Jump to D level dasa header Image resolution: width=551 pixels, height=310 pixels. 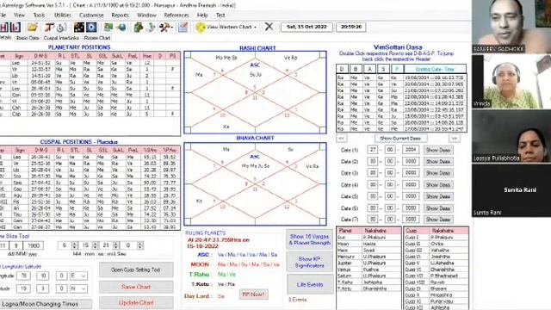tap(342, 69)
